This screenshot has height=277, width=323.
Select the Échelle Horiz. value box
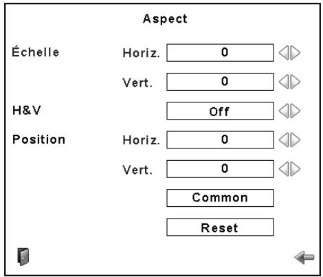click(220, 53)
